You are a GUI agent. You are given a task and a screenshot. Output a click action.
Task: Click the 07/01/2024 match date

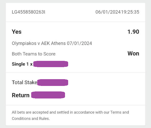(x=79, y=43)
